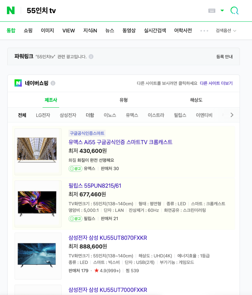Select the 전체 manufacturer filter
The image size is (252, 295).
tap(22, 115)
